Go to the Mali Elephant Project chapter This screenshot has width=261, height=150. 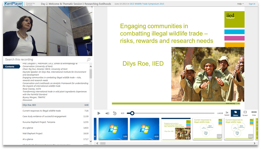pyautogui.click(x=32, y=134)
